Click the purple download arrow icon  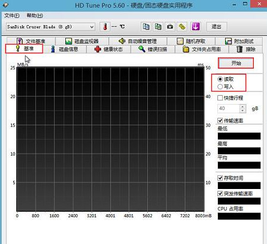click(x=195, y=26)
